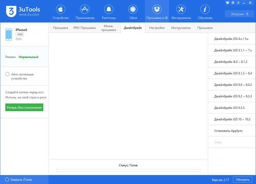256x184 pixels.
Task: Click the Обновить update button
Action: pyautogui.click(x=243, y=180)
